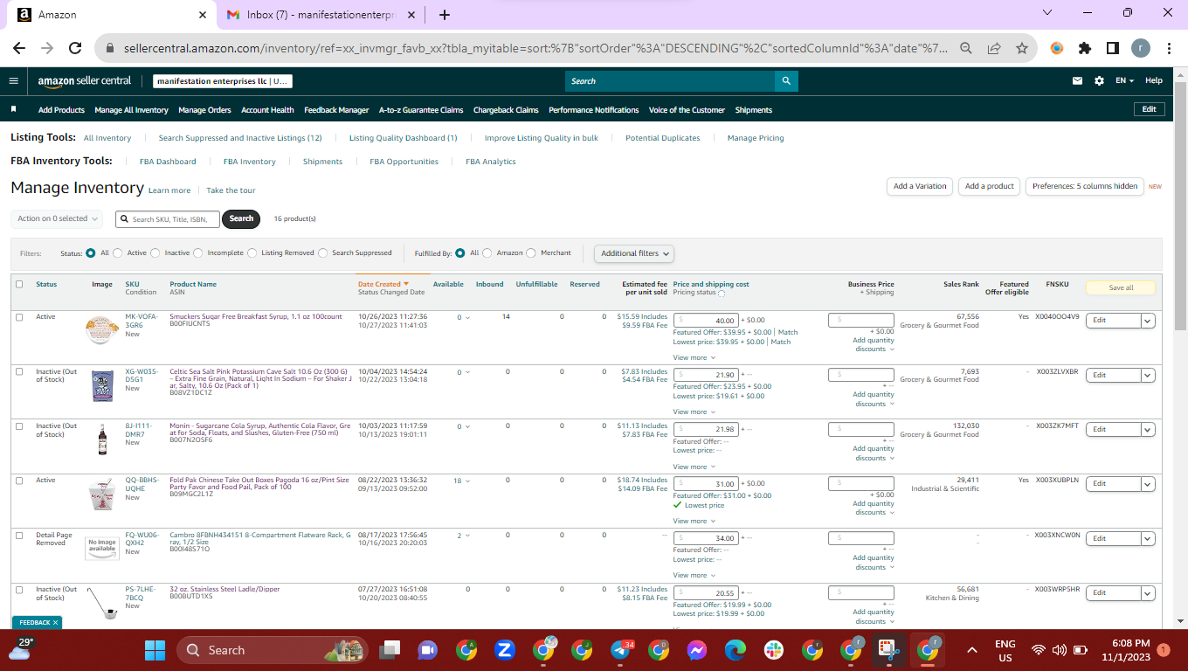
Task: Bookmark this page with the star icon
Action: pos(1022,49)
